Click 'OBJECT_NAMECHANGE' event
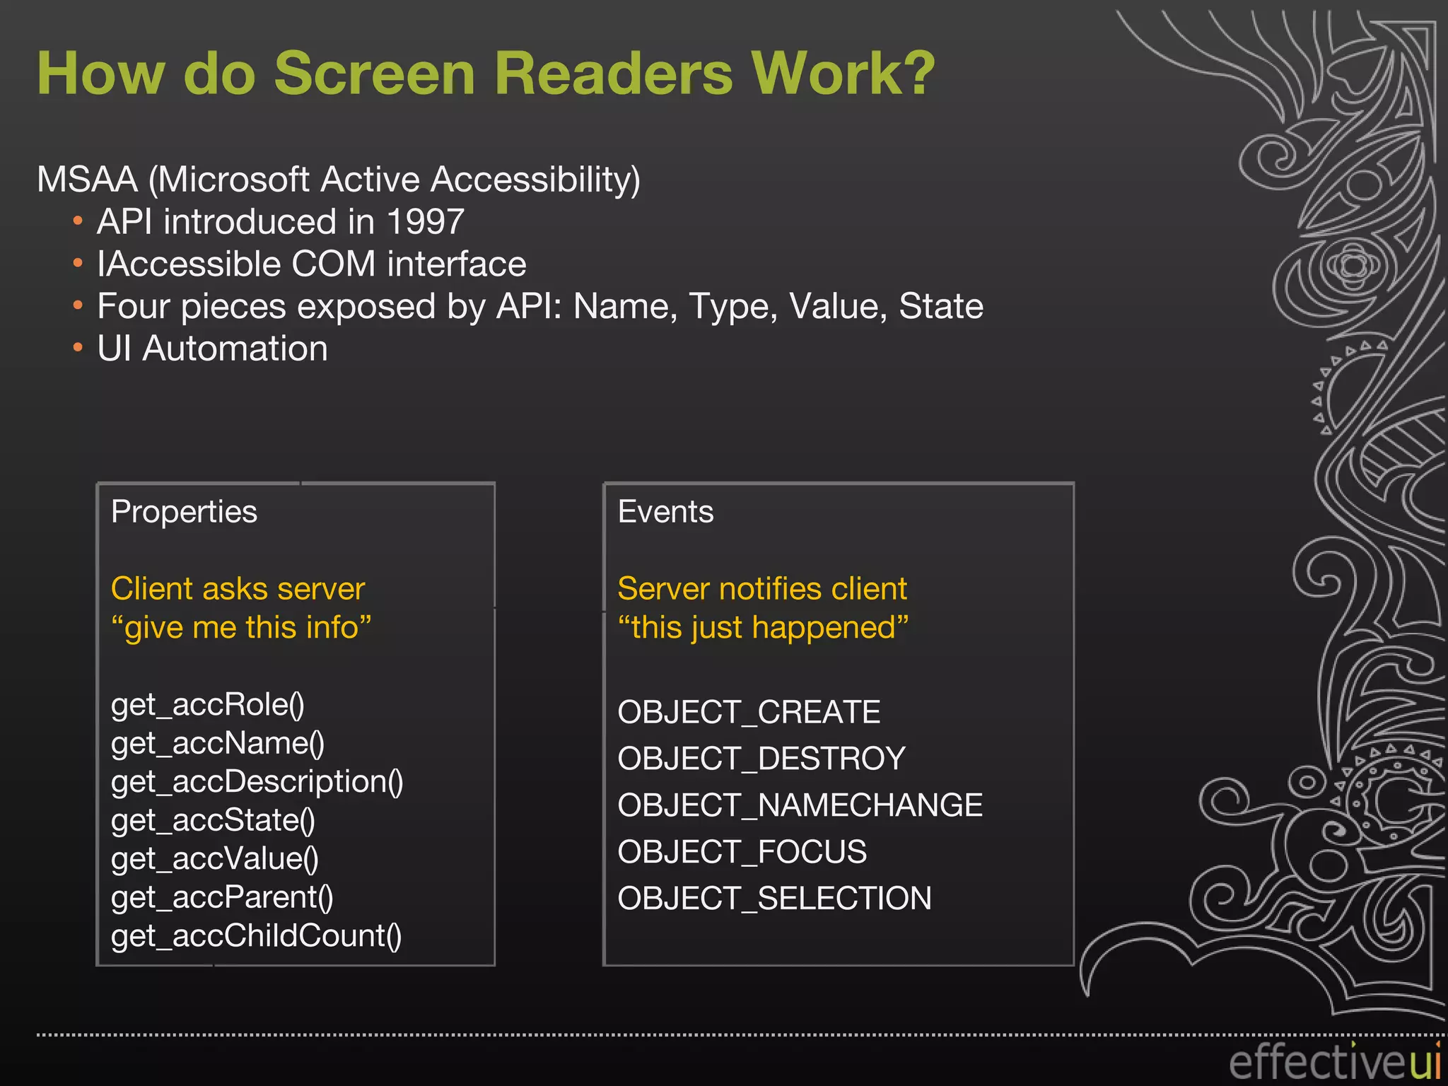This screenshot has height=1086, width=1448. point(800,805)
